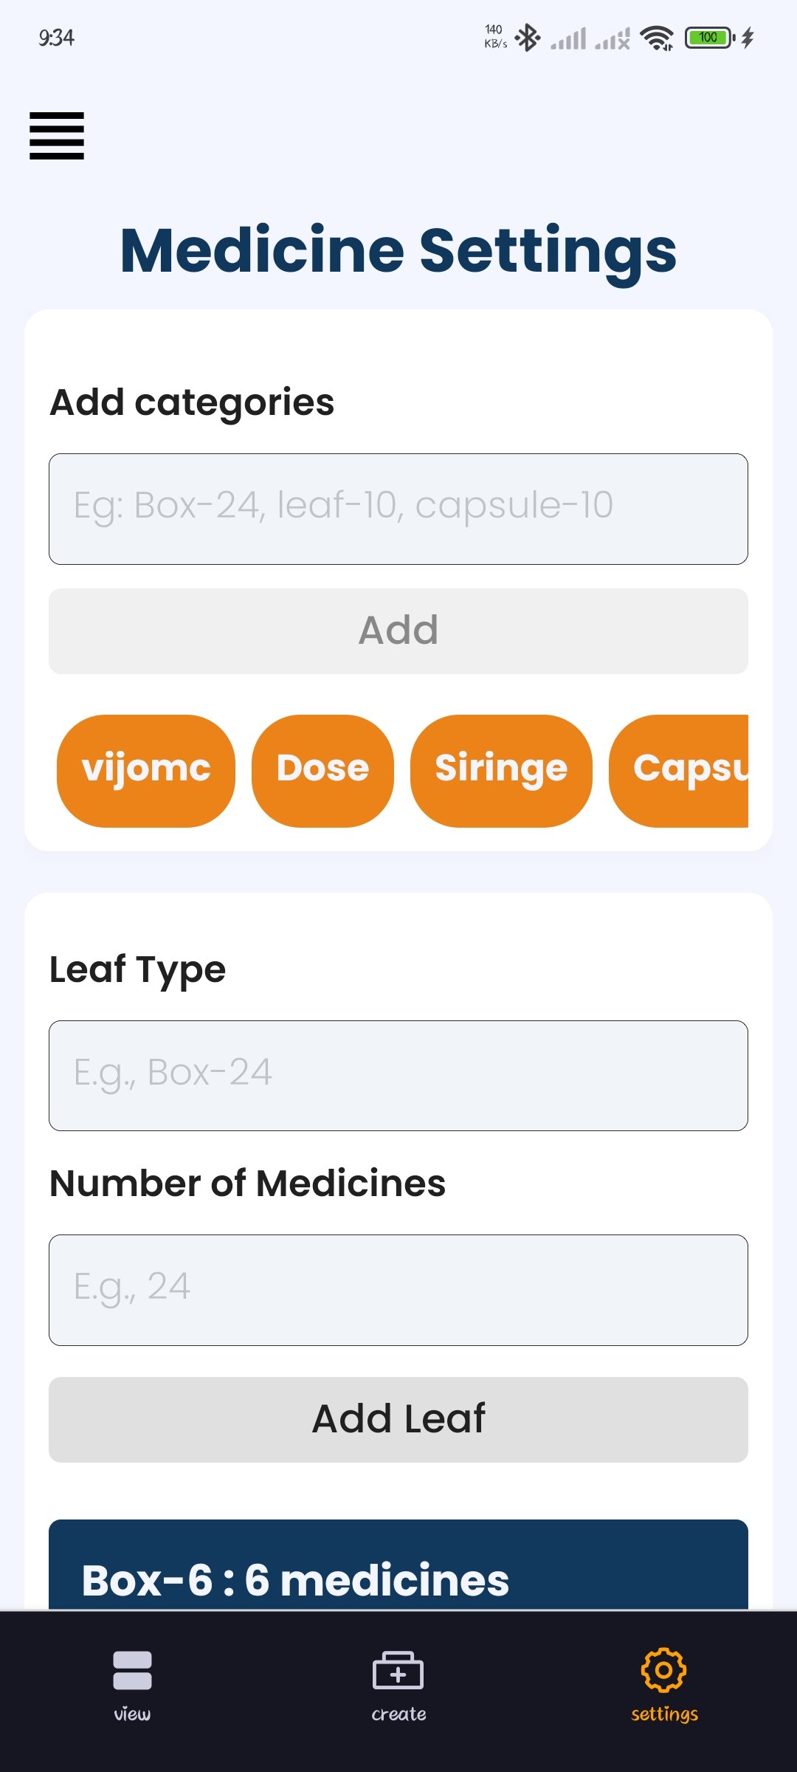
Task: Tap the Bluetooth status icon
Action: click(528, 38)
